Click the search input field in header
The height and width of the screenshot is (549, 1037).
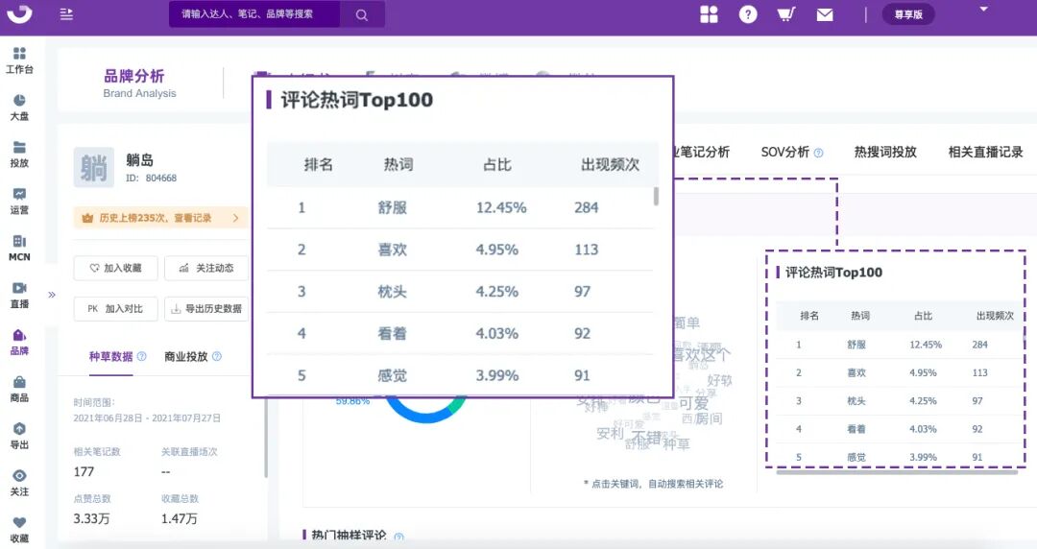[254, 14]
